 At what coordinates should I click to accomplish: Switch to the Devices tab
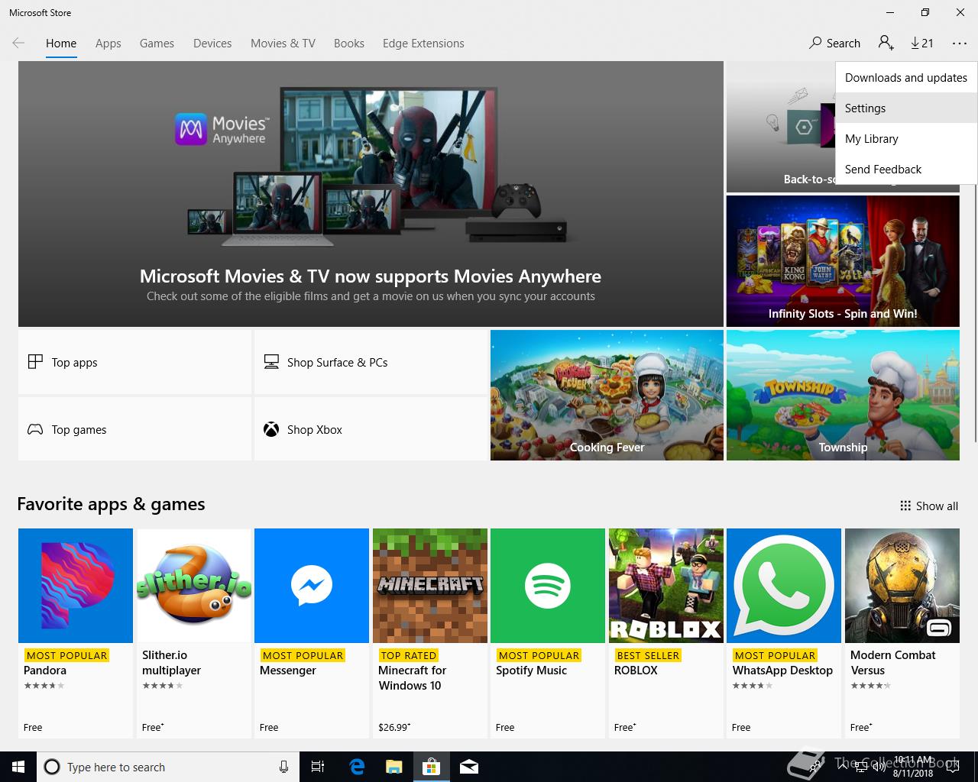point(212,44)
